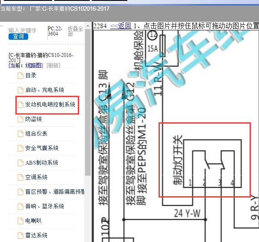Click the document icon beside 启动、充电系统
259x242 pixels.
(x=21, y=90)
